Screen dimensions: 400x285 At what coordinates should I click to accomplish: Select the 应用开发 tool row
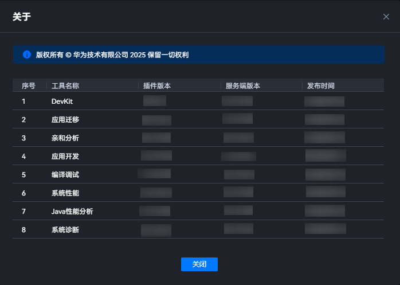[198, 156]
